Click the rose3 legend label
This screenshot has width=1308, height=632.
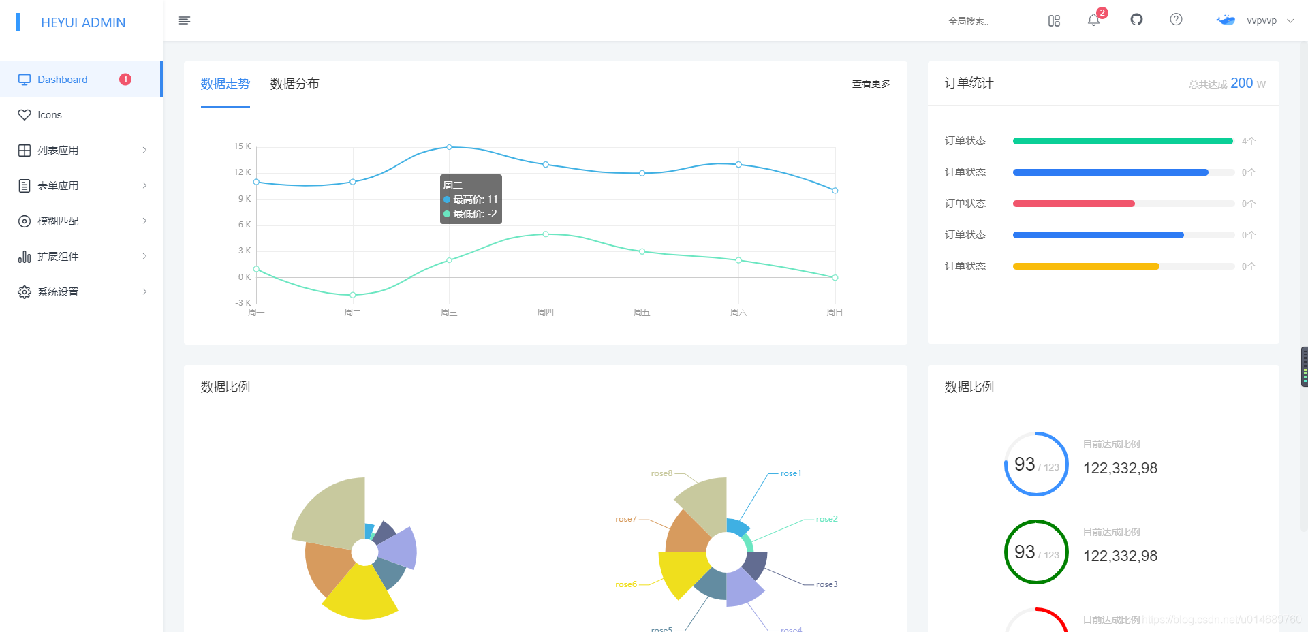click(827, 584)
